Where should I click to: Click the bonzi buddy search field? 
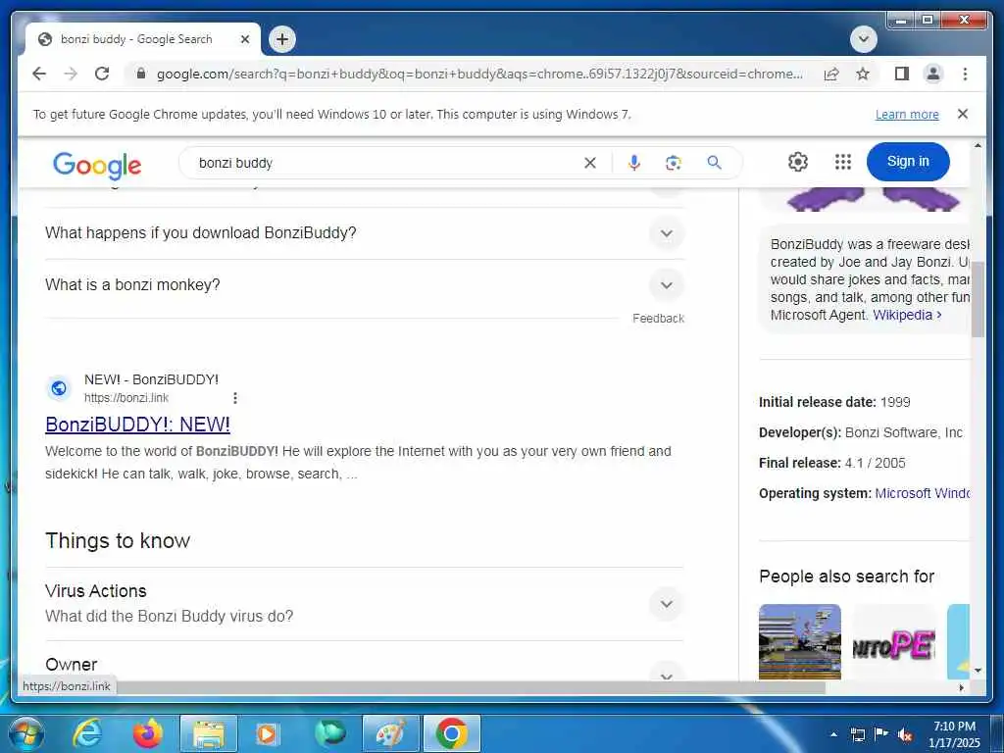[x=384, y=163]
